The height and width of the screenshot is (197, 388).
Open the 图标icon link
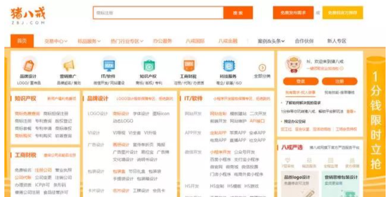(x=161, y=114)
